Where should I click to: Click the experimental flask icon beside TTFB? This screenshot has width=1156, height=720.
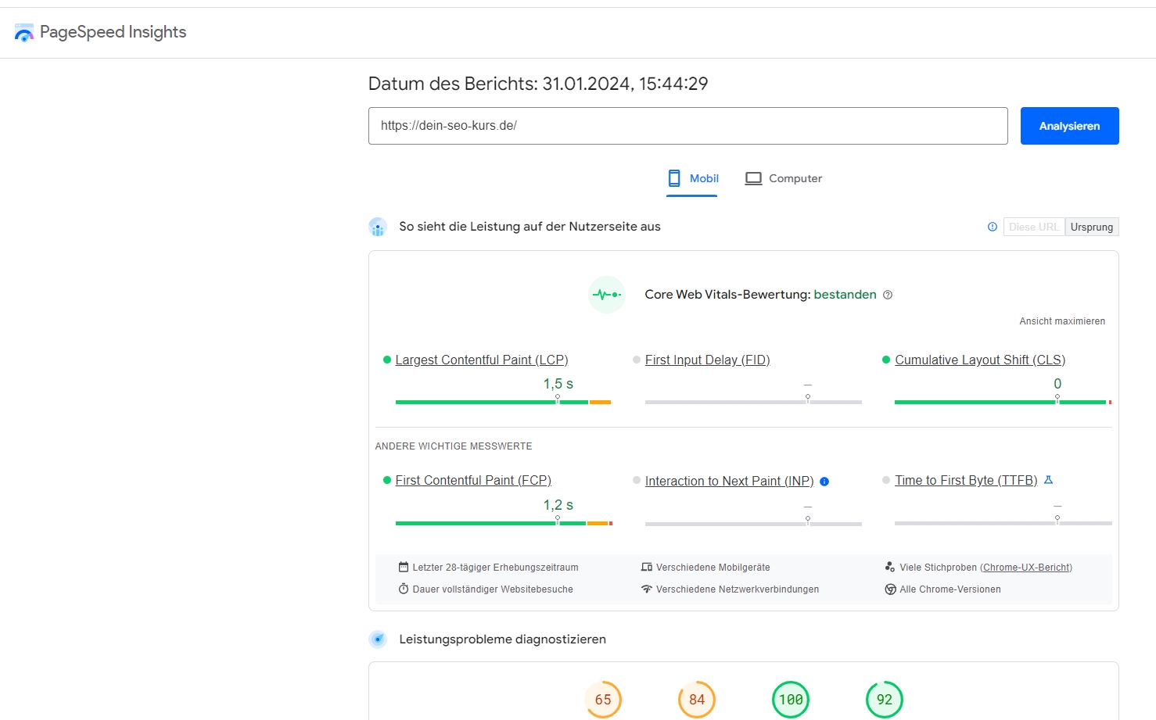[x=1049, y=480]
